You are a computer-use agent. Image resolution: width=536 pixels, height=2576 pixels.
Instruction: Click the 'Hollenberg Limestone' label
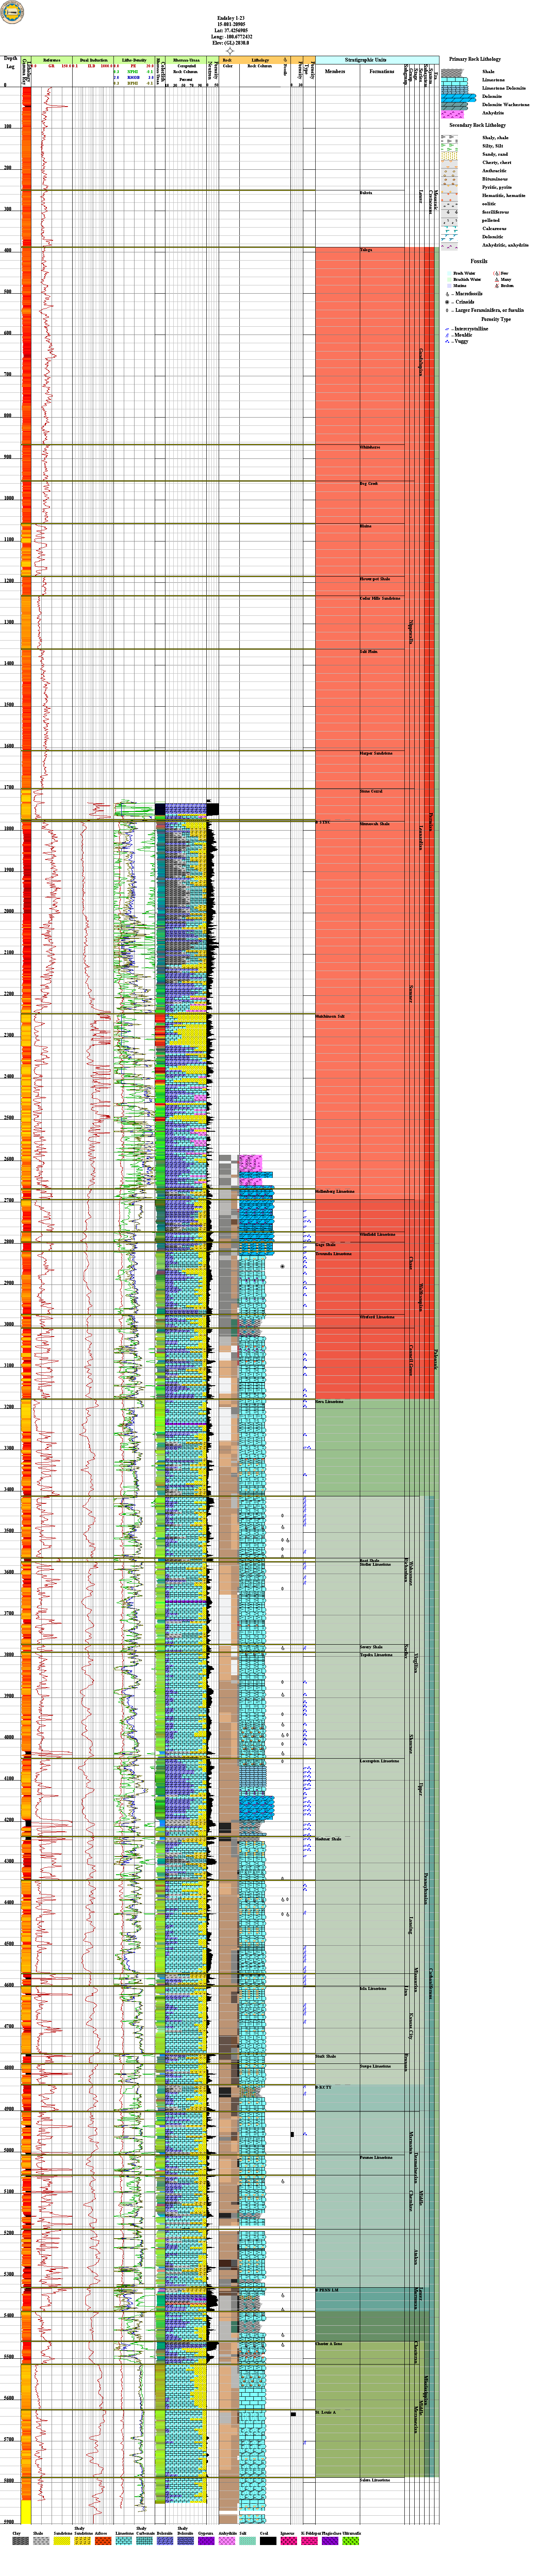(x=335, y=1192)
